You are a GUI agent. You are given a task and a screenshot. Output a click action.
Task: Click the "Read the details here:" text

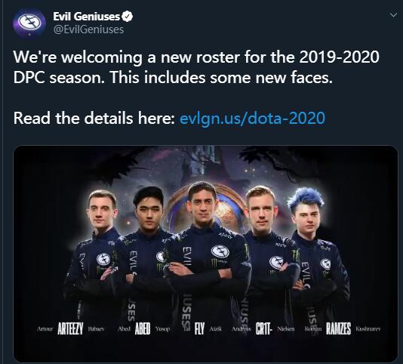click(94, 118)
